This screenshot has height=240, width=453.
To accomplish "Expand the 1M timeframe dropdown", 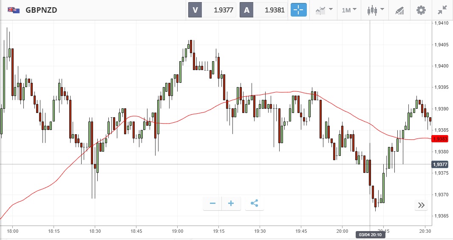I will coord(349,10).
